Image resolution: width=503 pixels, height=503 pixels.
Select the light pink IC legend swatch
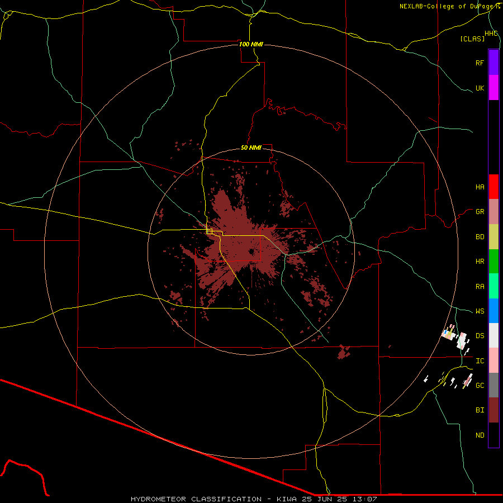point(493,360)
